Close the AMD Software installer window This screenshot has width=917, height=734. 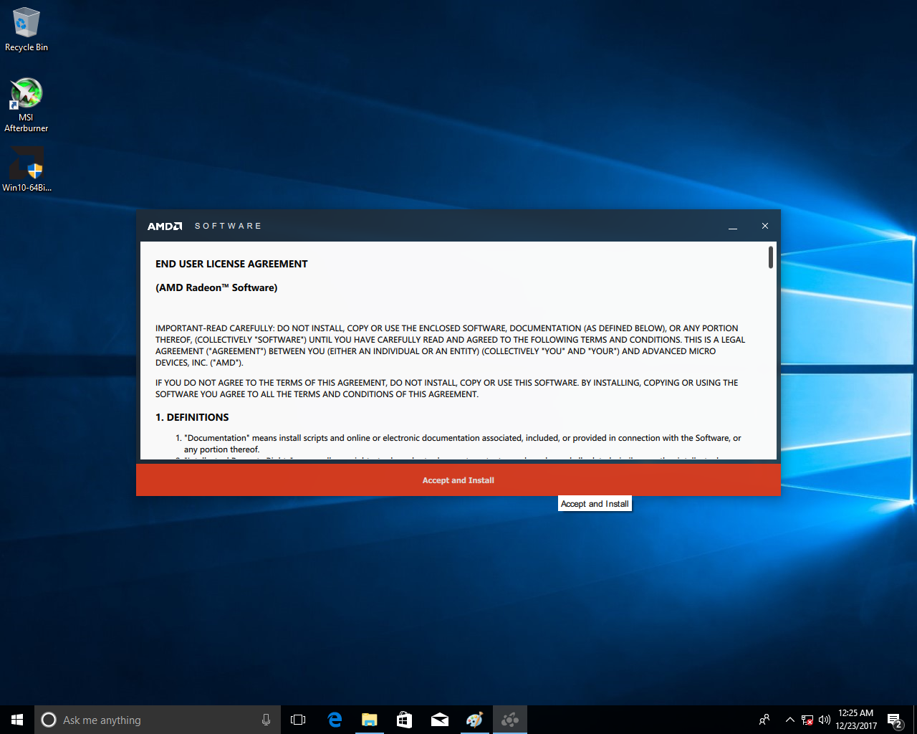pos(764,227)
